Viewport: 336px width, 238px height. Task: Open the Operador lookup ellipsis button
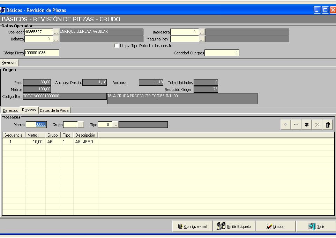coord(56,32)
